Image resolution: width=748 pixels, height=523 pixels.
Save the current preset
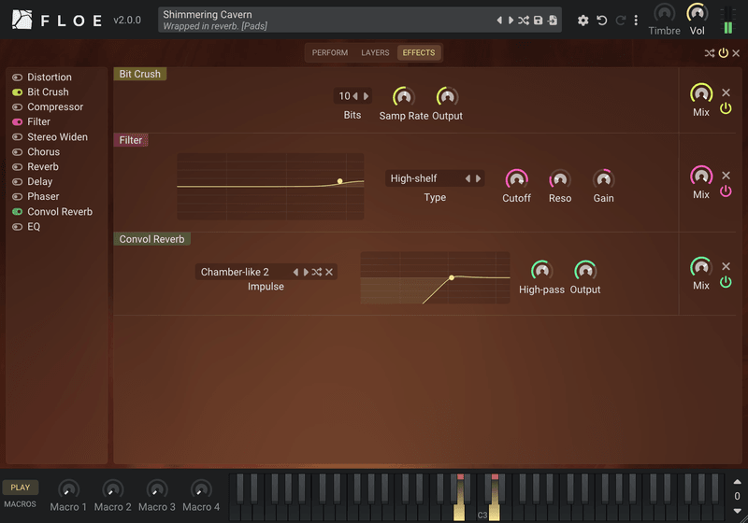coord(539,20)
